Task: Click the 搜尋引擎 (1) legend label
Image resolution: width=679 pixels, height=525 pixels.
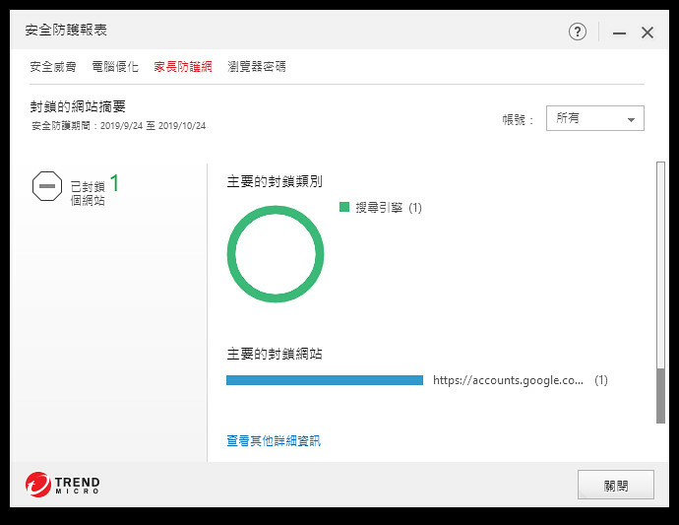Action: pyautogui.click(x=389, y=208)
